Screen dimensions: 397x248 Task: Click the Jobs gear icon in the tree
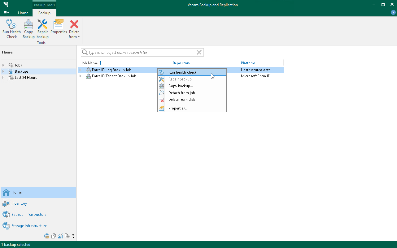pyautogui.click(x=11, y=65)
